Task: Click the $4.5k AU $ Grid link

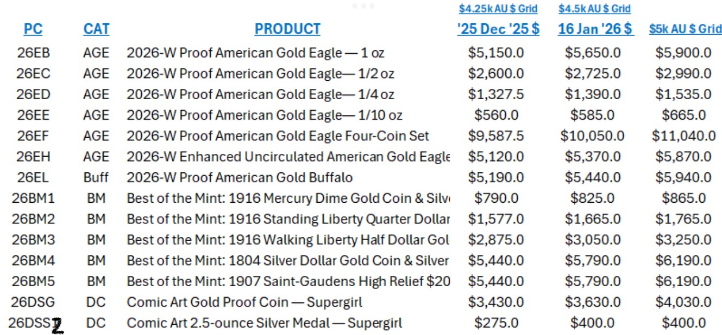Action: [594, 9]
